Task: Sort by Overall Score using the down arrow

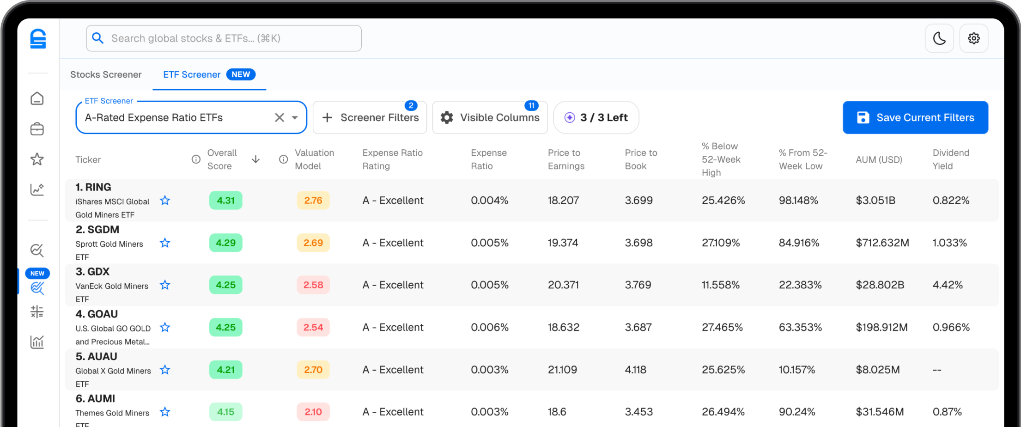Action: coord(255,159)
